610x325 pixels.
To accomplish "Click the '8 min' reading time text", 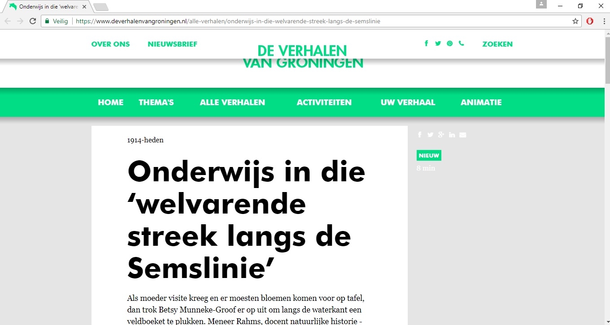I will point(426,168).
